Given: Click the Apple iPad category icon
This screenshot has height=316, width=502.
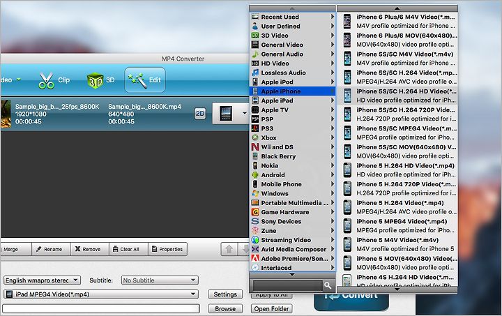Looking at the screenshot, I should [x=255, y=100].
